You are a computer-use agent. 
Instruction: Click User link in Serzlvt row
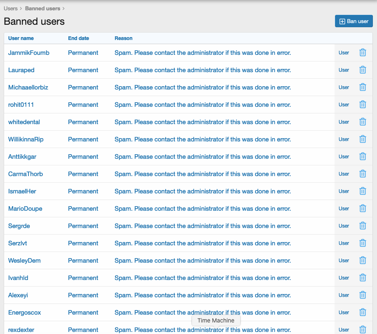[x=344, y=243]
